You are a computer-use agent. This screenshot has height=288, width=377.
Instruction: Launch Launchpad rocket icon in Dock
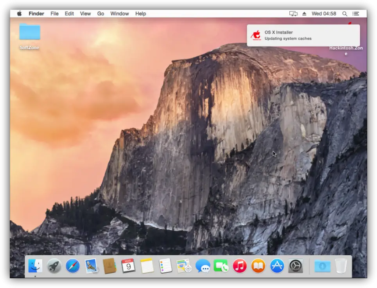[54, 266]
